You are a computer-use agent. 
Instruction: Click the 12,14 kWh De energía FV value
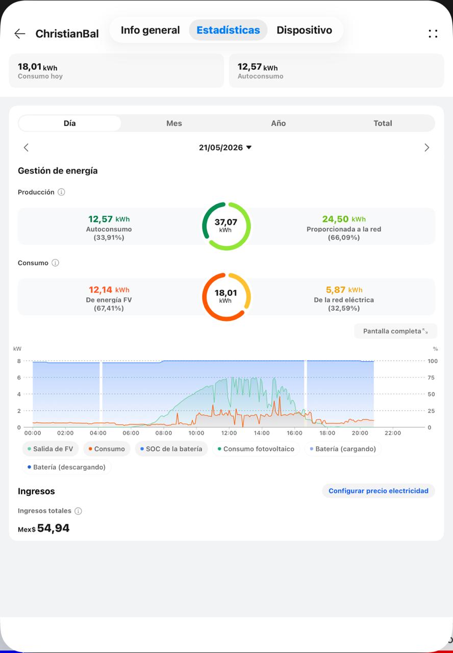coord(109,290)
